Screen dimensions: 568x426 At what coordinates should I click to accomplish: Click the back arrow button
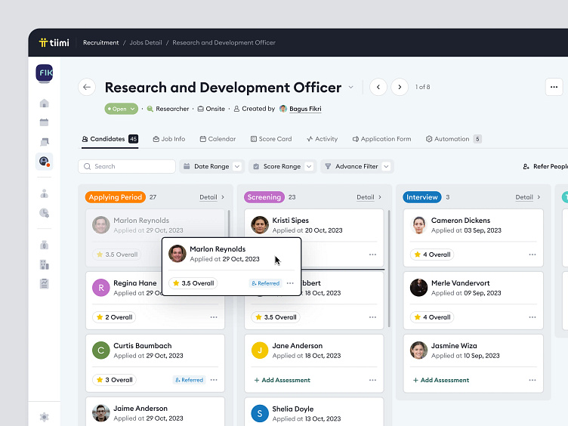point(87,87)
